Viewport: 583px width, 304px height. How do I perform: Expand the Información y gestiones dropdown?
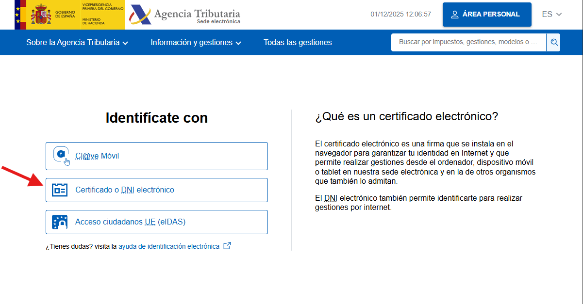195,42
